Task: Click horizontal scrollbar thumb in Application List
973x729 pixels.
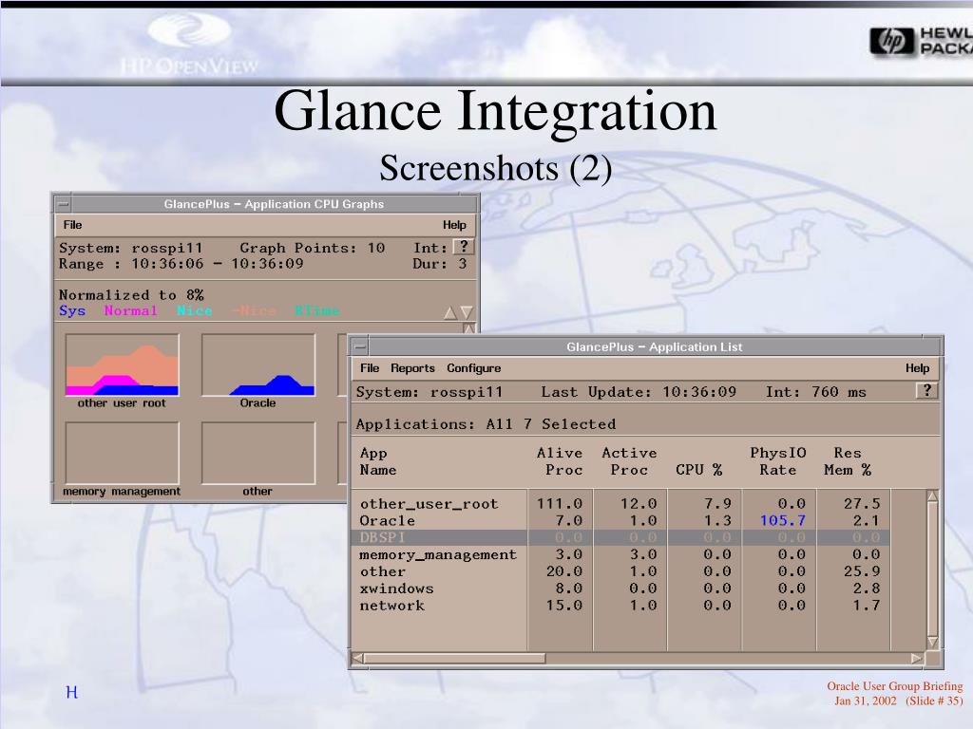Action: (455, 659)
